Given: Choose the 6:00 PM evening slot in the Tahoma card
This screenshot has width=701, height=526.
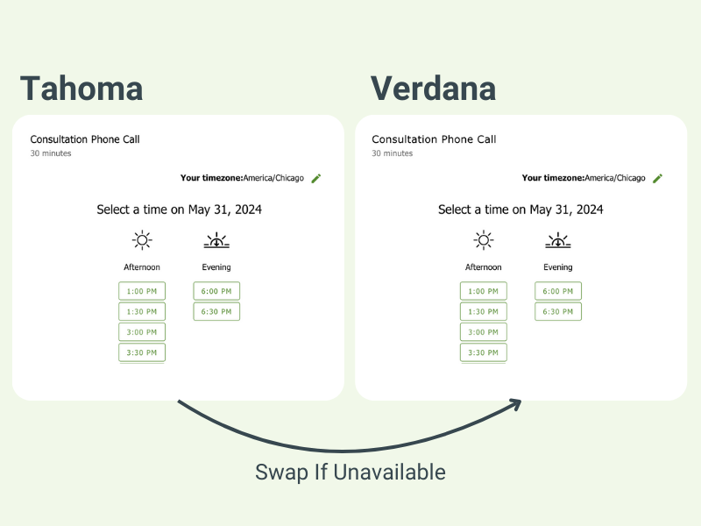Looking at the screenshot, I should 216,290.
